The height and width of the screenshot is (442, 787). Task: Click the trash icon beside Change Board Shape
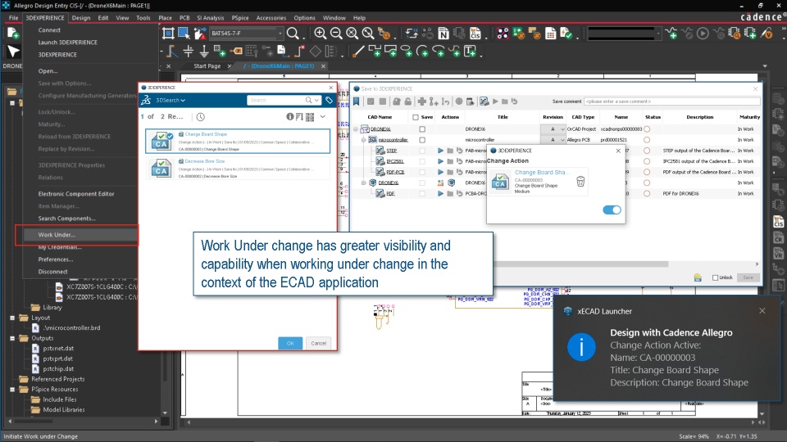(x=580, y=182)
